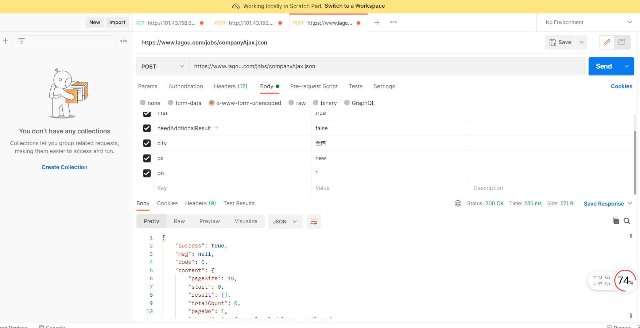
Task: Click the sidebar filter icon
Action: [22, 41]
